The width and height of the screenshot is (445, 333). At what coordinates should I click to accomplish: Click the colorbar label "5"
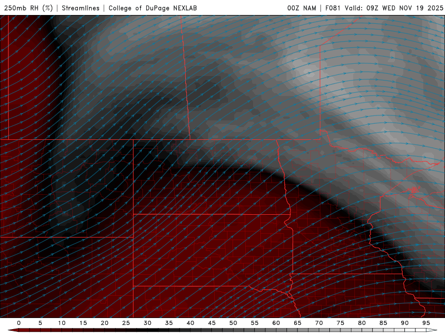tap(40, 323)
